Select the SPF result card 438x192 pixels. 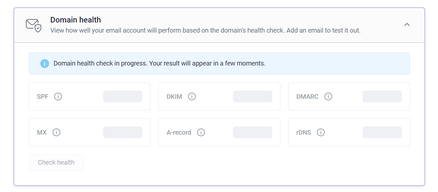pyautogui.click(x=89, y=96)
